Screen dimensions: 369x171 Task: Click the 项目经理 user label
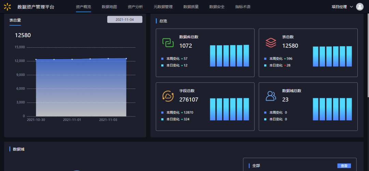tap(339, 7)
